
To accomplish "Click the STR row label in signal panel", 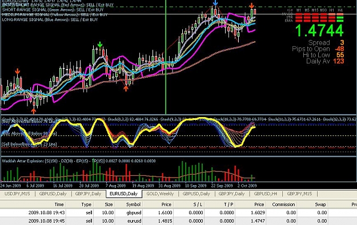I will (x=290, y=17).
